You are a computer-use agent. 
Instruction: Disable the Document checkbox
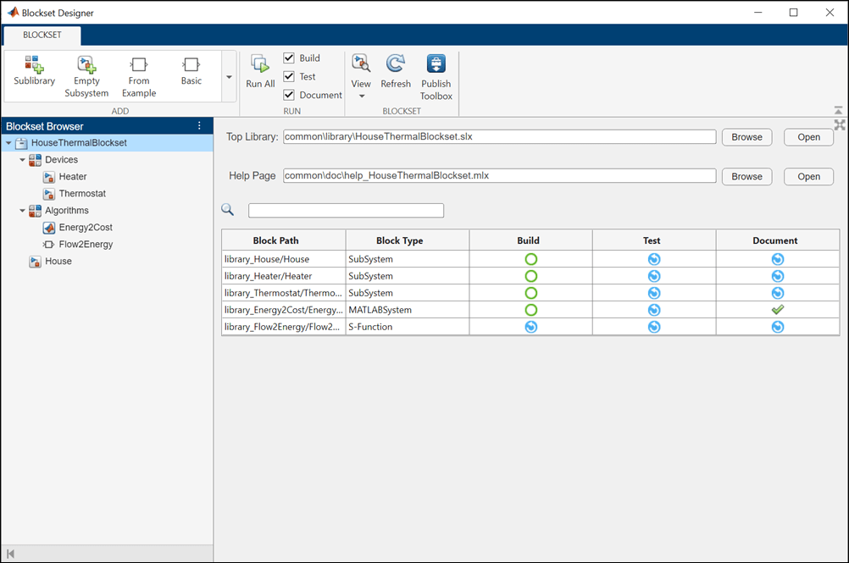[x=290, y=96]
